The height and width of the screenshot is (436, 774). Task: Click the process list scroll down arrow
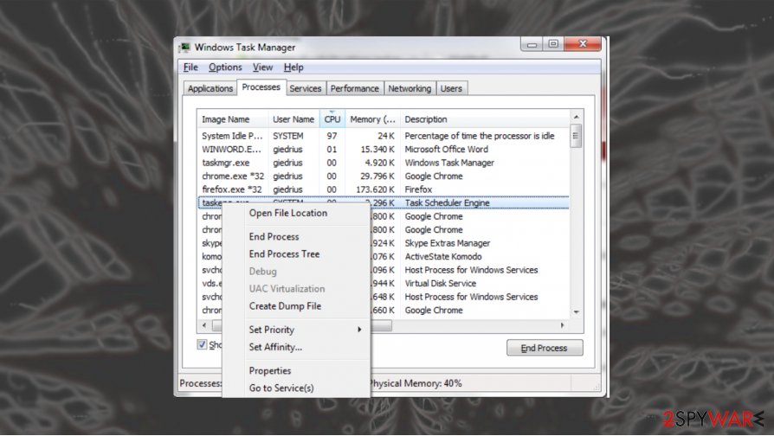pyautogui.click(x=576, y=312)
